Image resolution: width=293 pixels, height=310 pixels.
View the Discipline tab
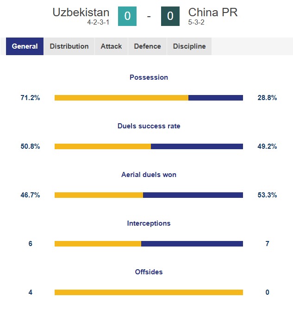pos(189,46)
